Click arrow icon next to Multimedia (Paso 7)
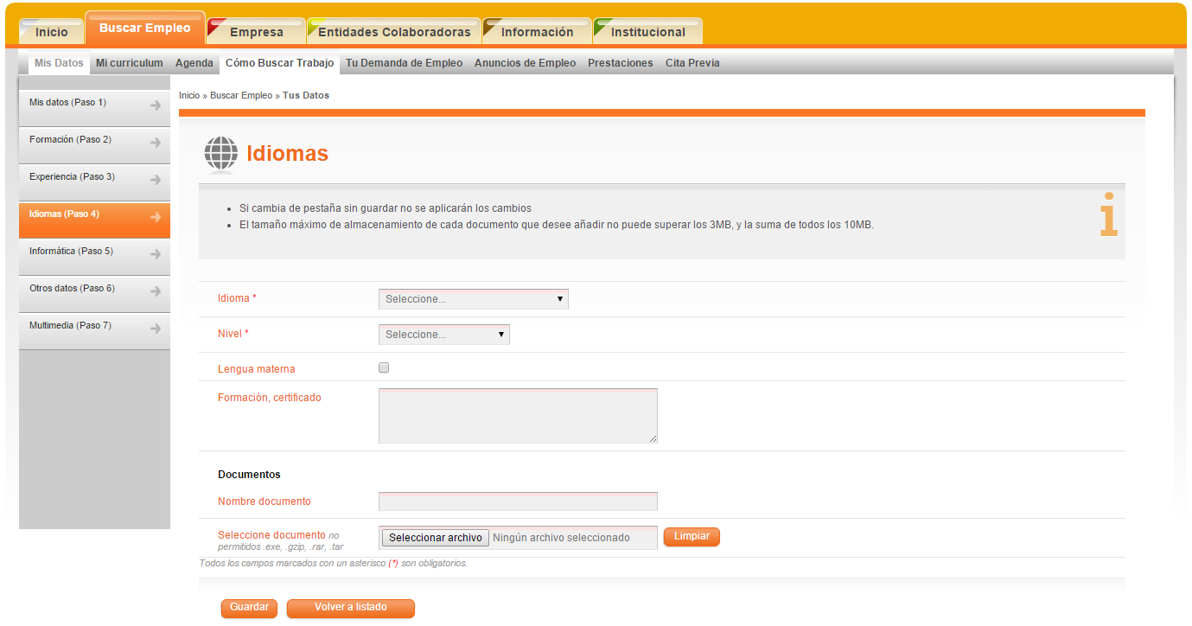 tap(156, 329)
